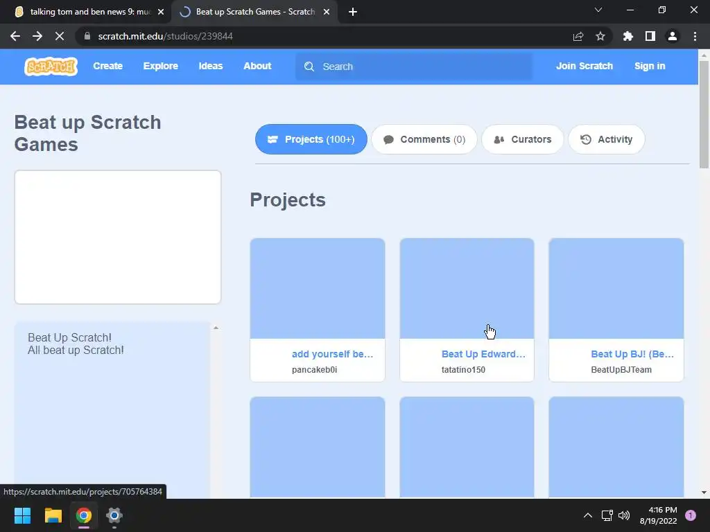710x532 pixels.
Task: Open the Ideas page
Action: [211, 66]
